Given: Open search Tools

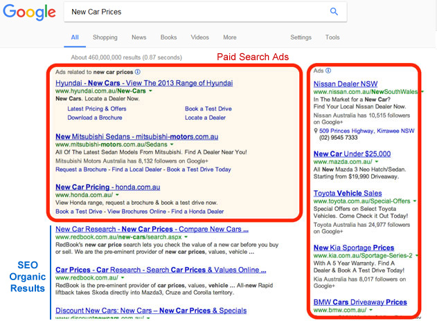Looking at the screenshot, I should pos(332,37).
